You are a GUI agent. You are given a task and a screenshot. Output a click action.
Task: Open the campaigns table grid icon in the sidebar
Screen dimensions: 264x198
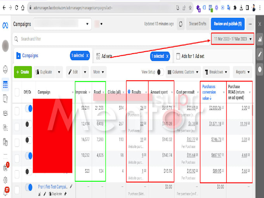(x=5, y=84)
